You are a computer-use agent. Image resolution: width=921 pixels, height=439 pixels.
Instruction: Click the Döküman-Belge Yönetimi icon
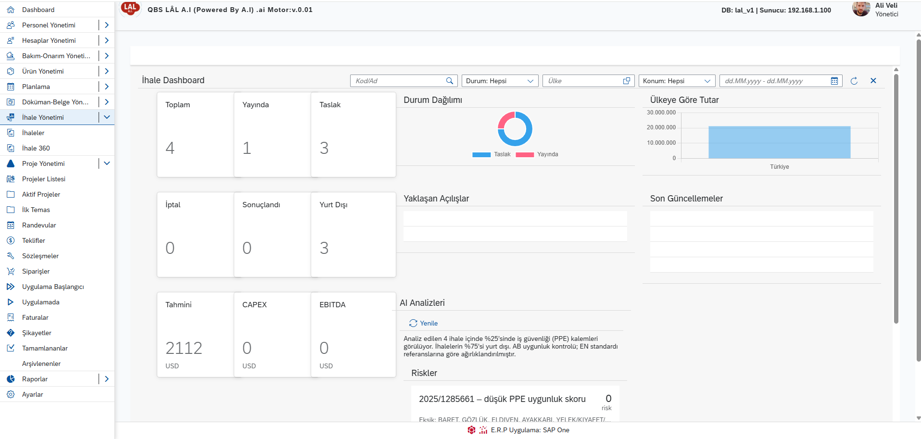point(11,102)
